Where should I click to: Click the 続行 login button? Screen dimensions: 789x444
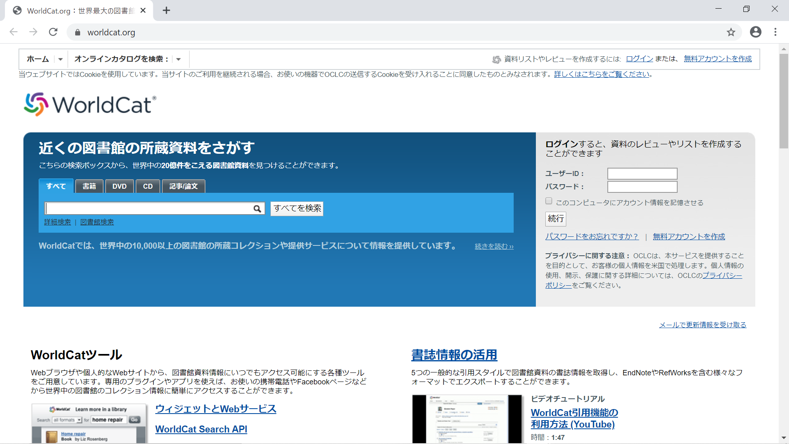click(x=556, y=219)
